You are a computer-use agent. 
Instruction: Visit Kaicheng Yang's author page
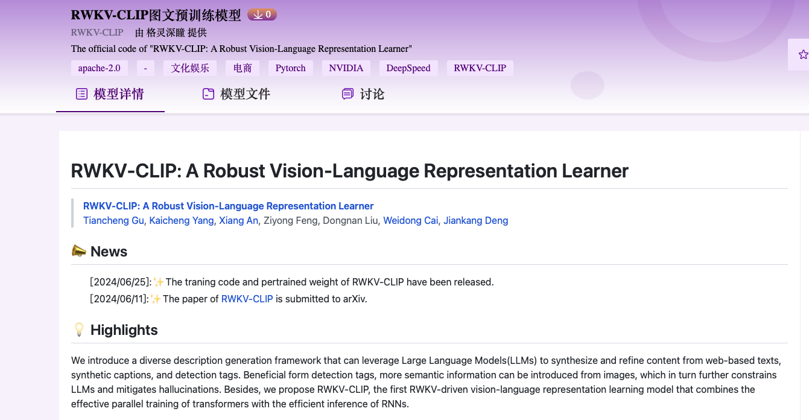click(x=181, y=220)
